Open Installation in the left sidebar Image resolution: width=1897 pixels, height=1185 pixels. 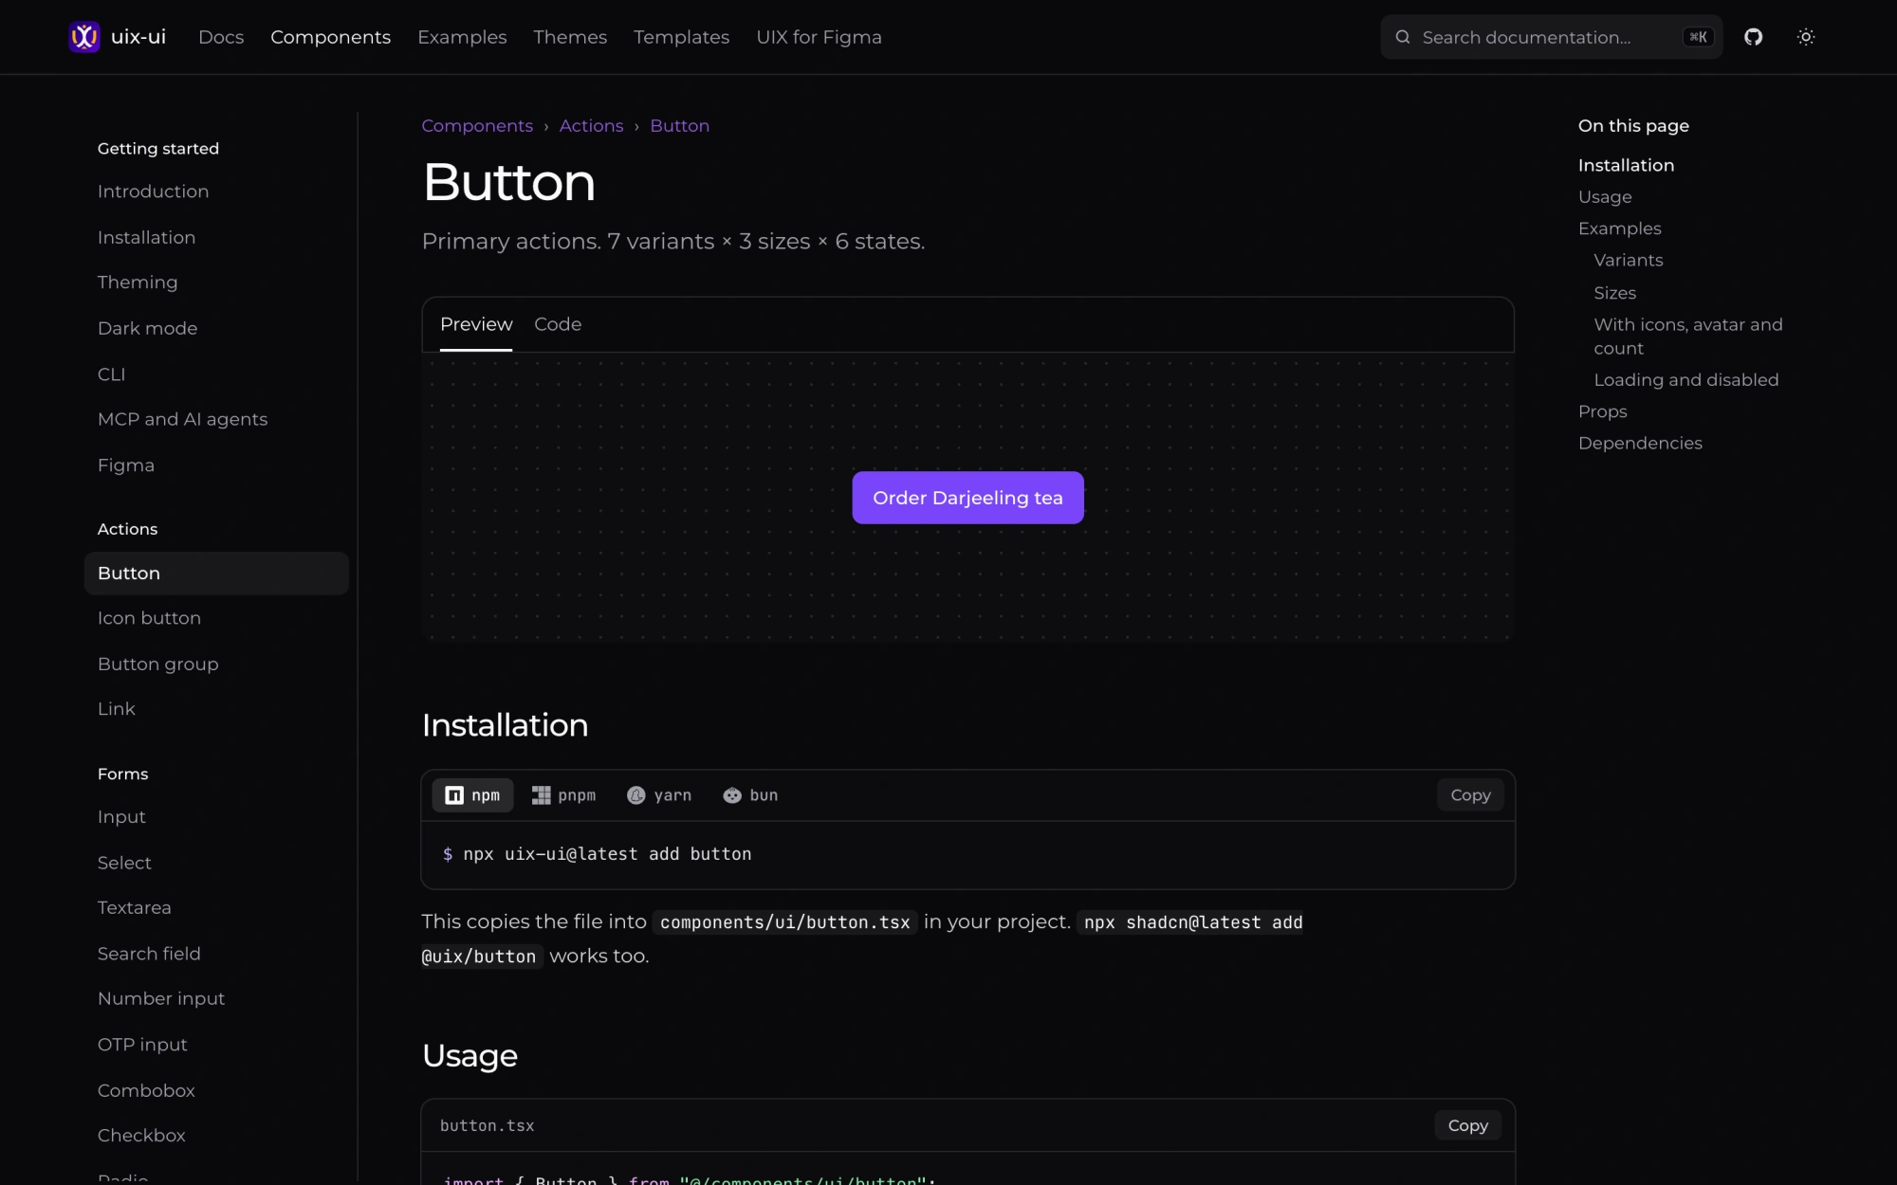tap(146, 238)
